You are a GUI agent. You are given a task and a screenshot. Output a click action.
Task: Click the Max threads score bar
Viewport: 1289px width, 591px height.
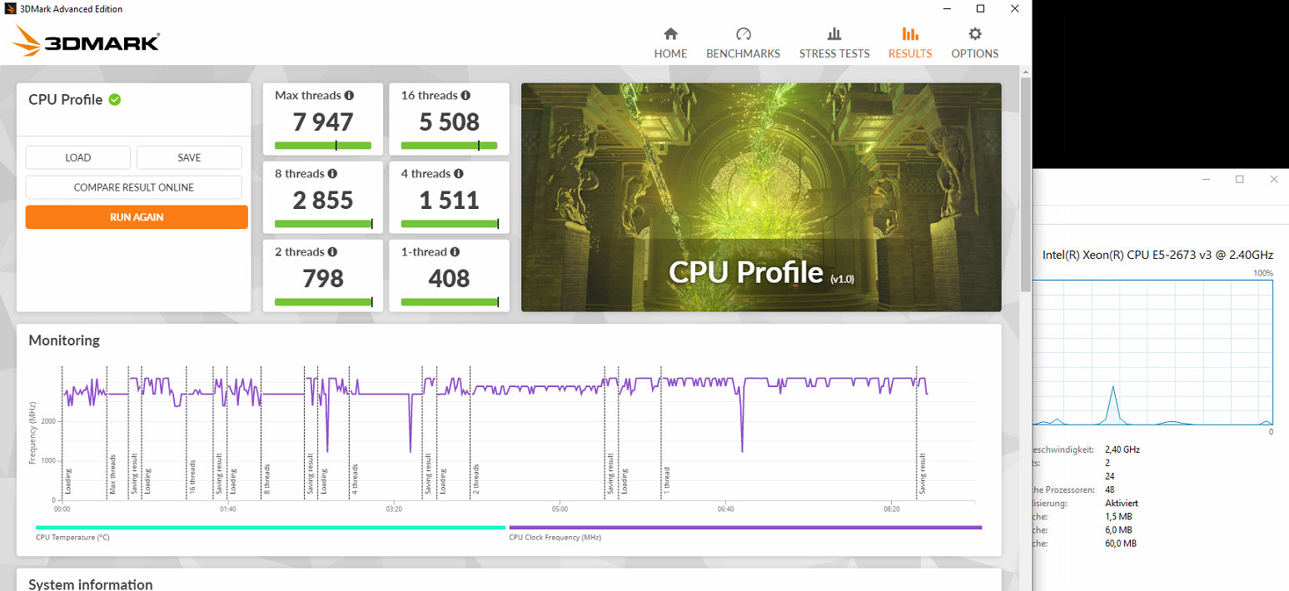(323, 146)
